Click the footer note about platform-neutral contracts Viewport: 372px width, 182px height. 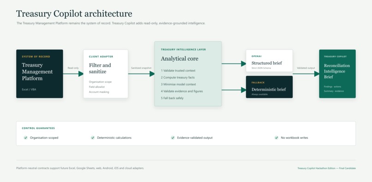click(x=80, y=168)
